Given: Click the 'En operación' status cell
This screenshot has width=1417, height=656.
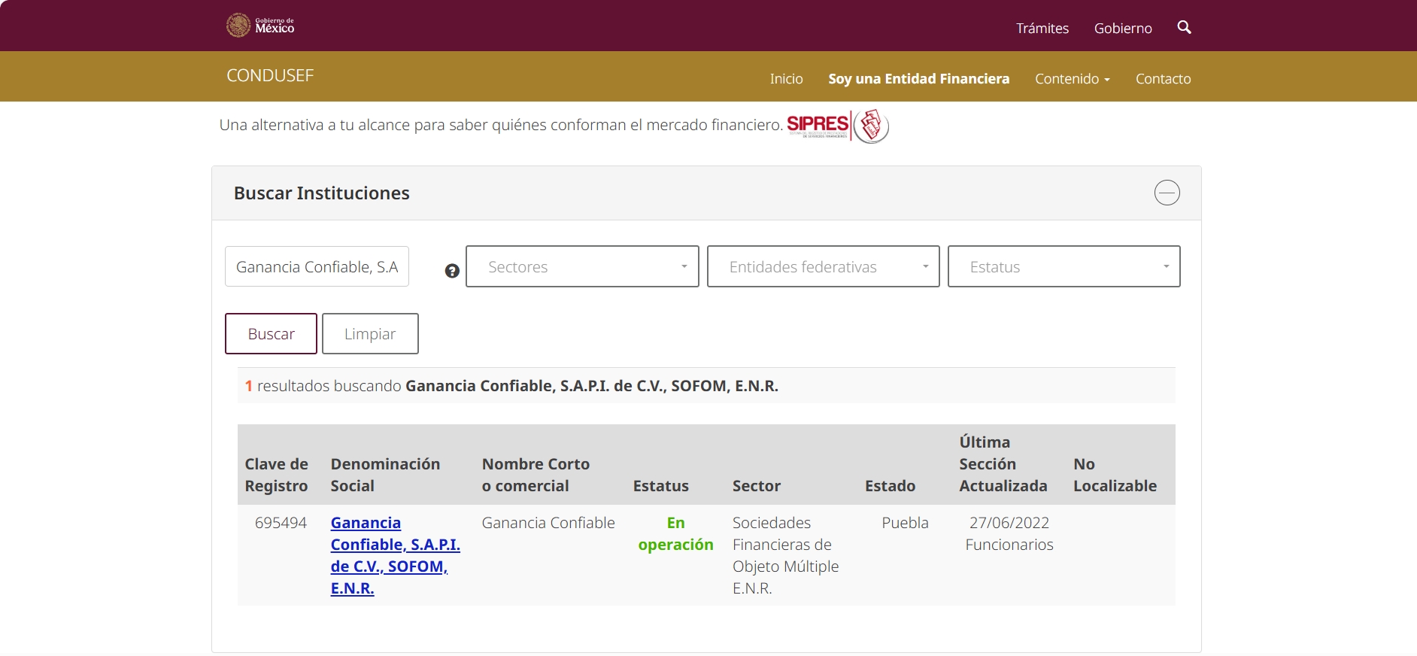Looking at the screenshot, I should 675,533.
